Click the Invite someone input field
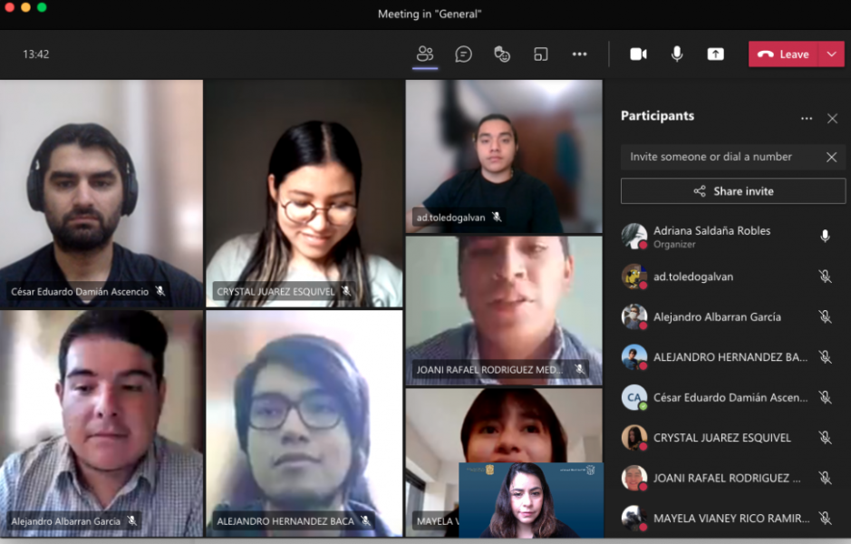Viewport: 851px width, 544px height. coord(720,157)
